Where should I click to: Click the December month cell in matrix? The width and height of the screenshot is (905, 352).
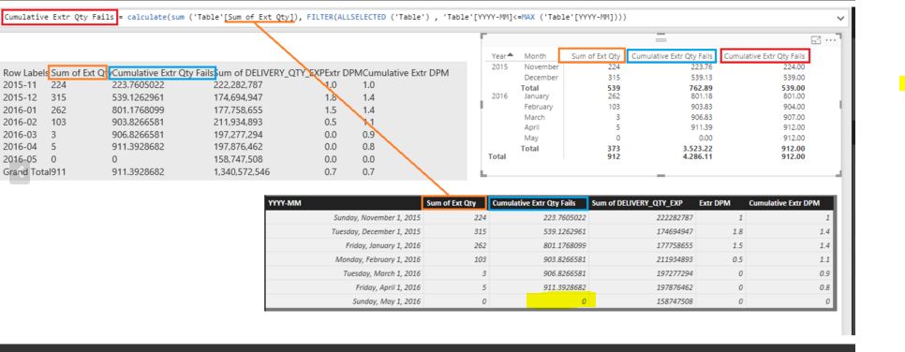pyautogui.click(x=541, y=78)
